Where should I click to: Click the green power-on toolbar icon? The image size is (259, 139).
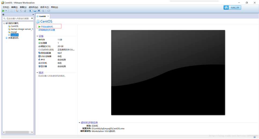(x=3, y=11)
